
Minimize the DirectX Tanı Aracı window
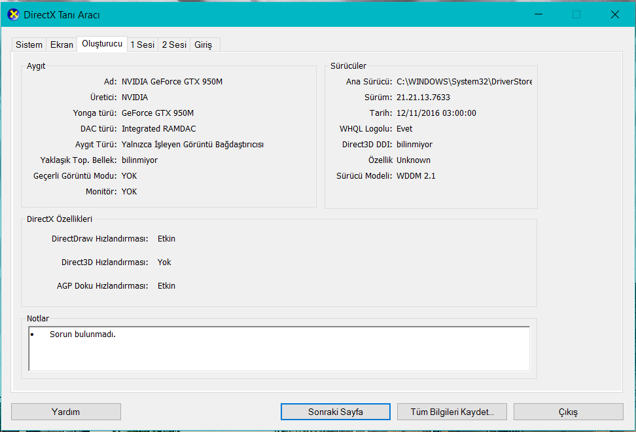539,14
